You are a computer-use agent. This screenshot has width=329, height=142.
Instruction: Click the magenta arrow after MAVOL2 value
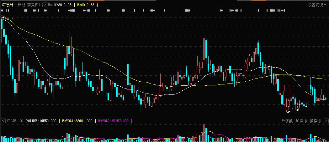(x=131, y=121)
